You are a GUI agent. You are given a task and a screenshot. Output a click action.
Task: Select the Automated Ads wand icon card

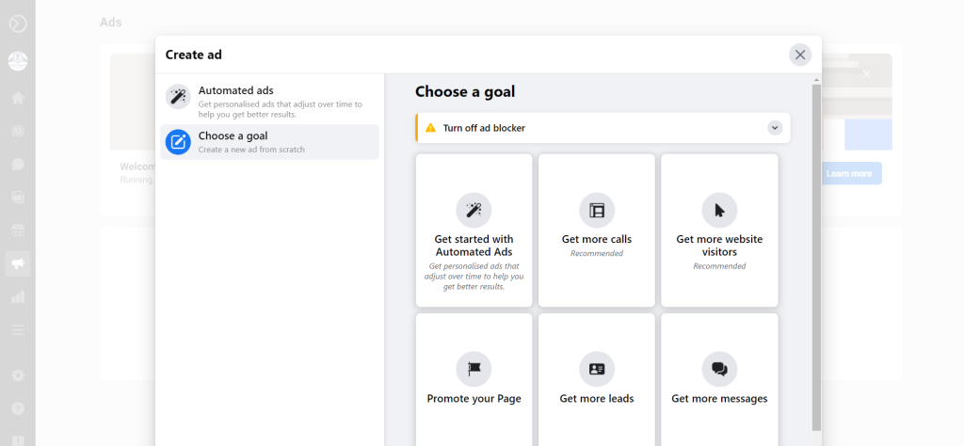click(x=474, y=210)
